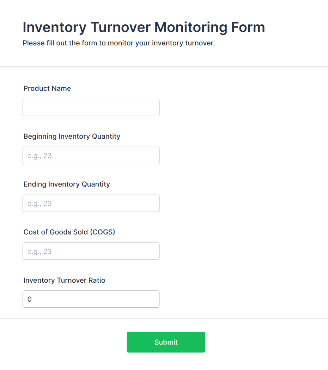Focus the Cost of Goods Sold field
Viewport: 328px width, 370px height.
91,251
